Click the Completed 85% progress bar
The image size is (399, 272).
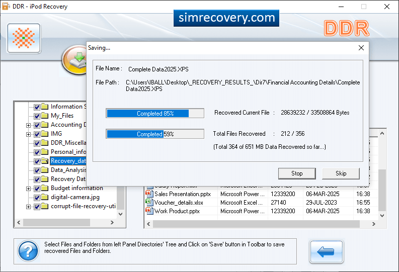(155, 114)
